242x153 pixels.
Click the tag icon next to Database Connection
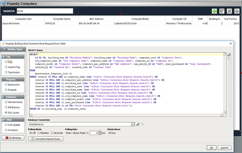point(142,124)
